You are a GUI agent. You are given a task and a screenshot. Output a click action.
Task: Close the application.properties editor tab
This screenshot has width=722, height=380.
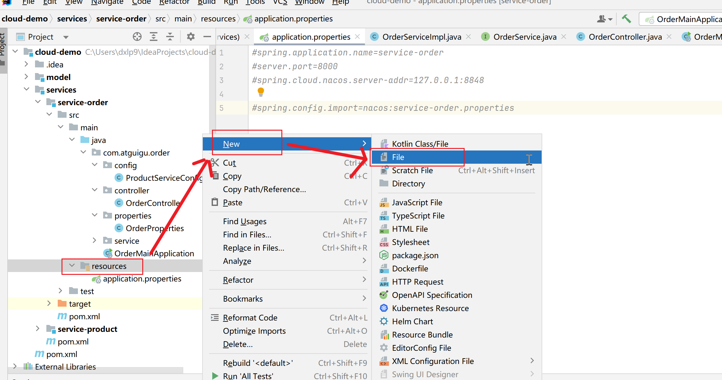coord(357,37)
